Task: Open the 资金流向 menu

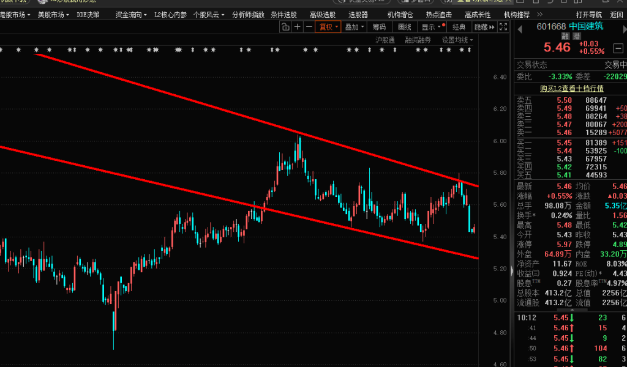Action: pos(131,14)
